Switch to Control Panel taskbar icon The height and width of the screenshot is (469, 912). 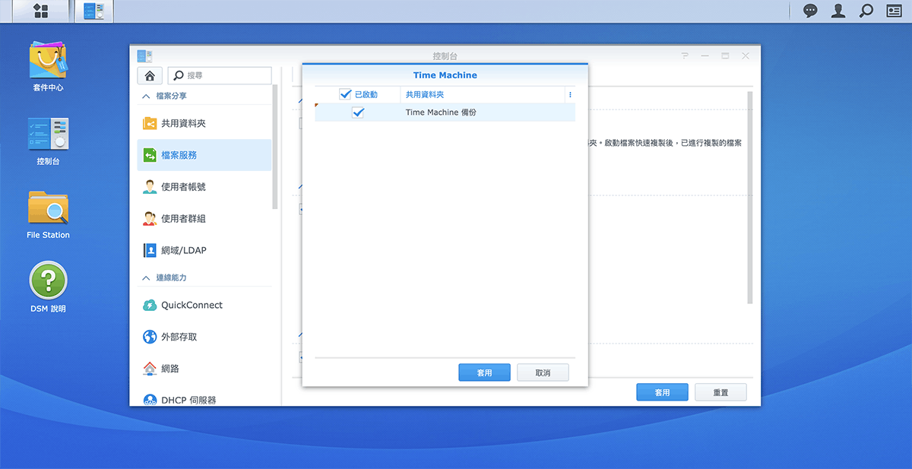tap(94, 11)
